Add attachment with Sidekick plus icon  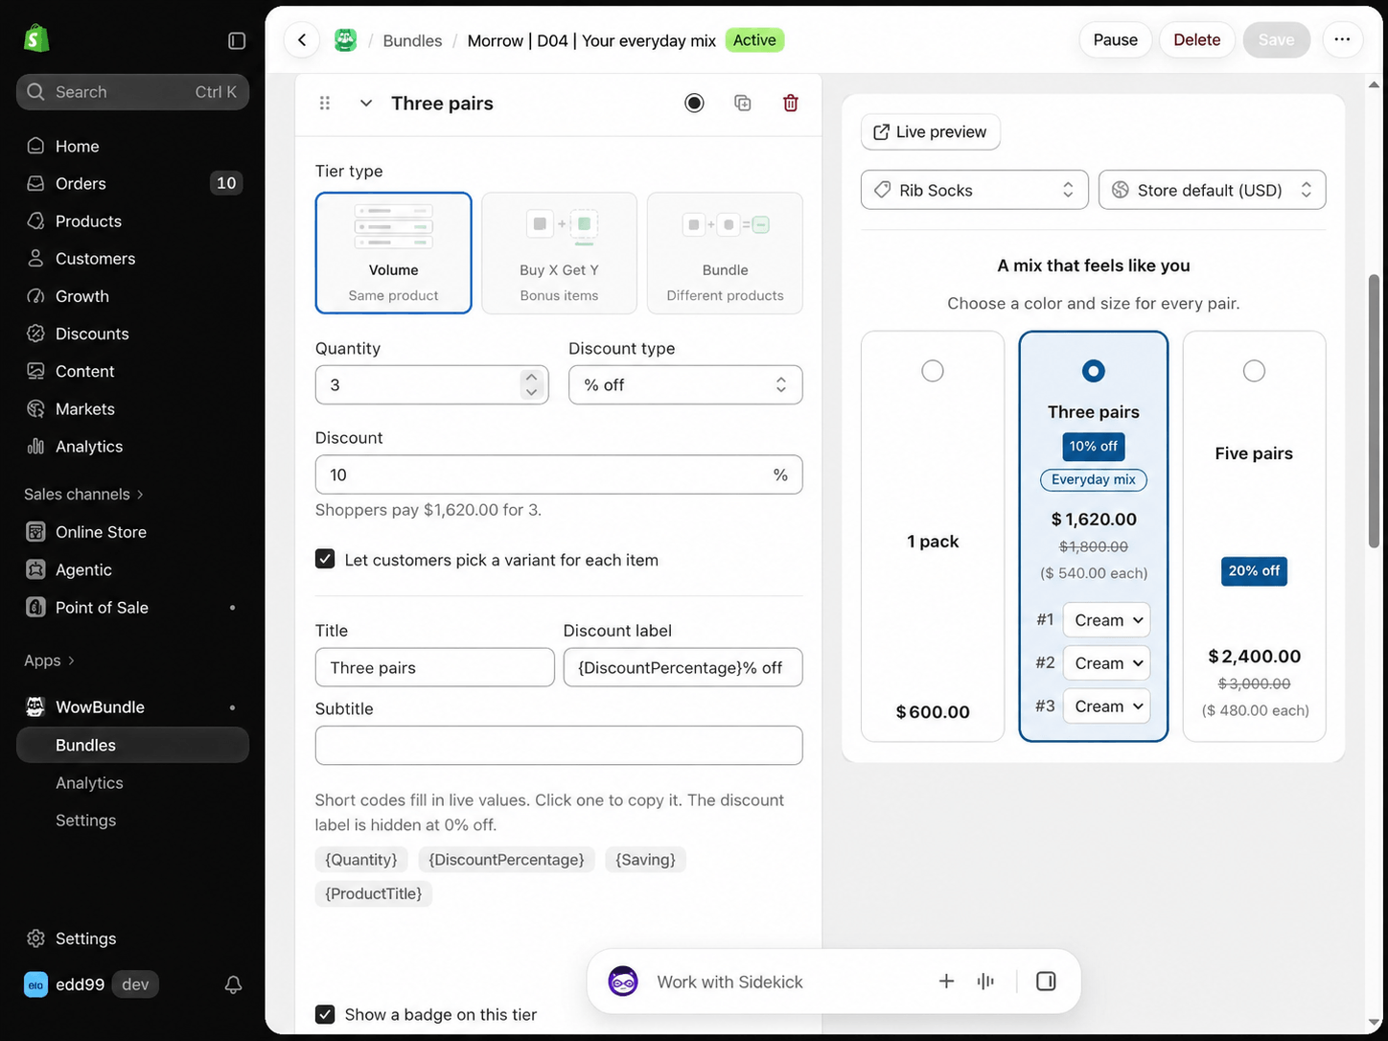(x=946, y=981)
